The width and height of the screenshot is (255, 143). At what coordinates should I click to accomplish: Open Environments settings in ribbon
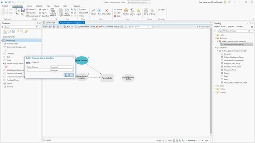(32, 16)
